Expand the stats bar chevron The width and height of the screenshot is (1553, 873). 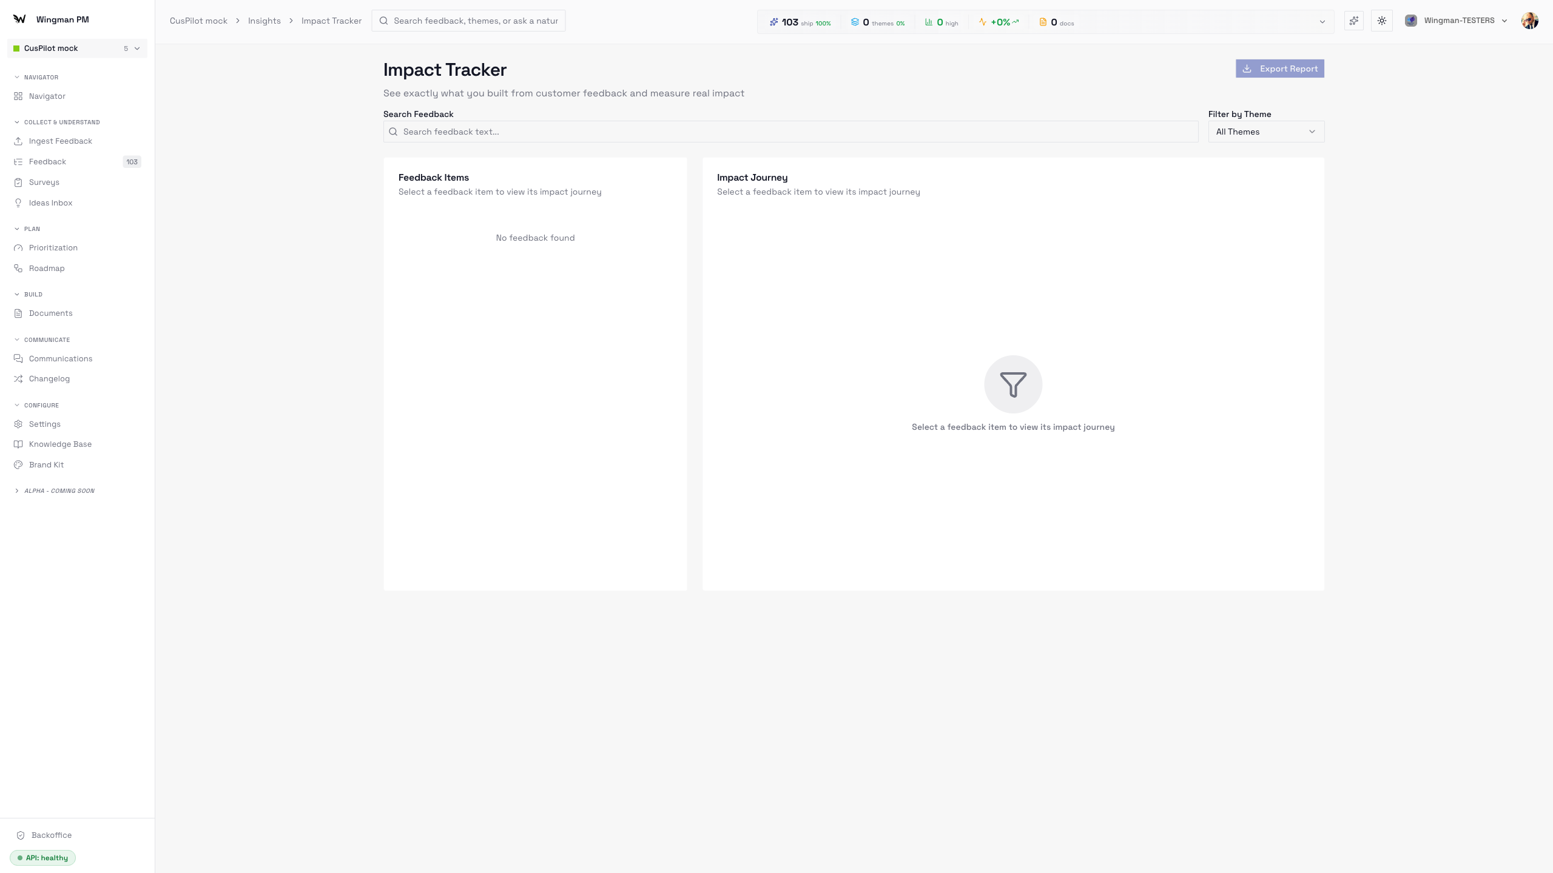pyautogui.click(x=1322, y=22)
